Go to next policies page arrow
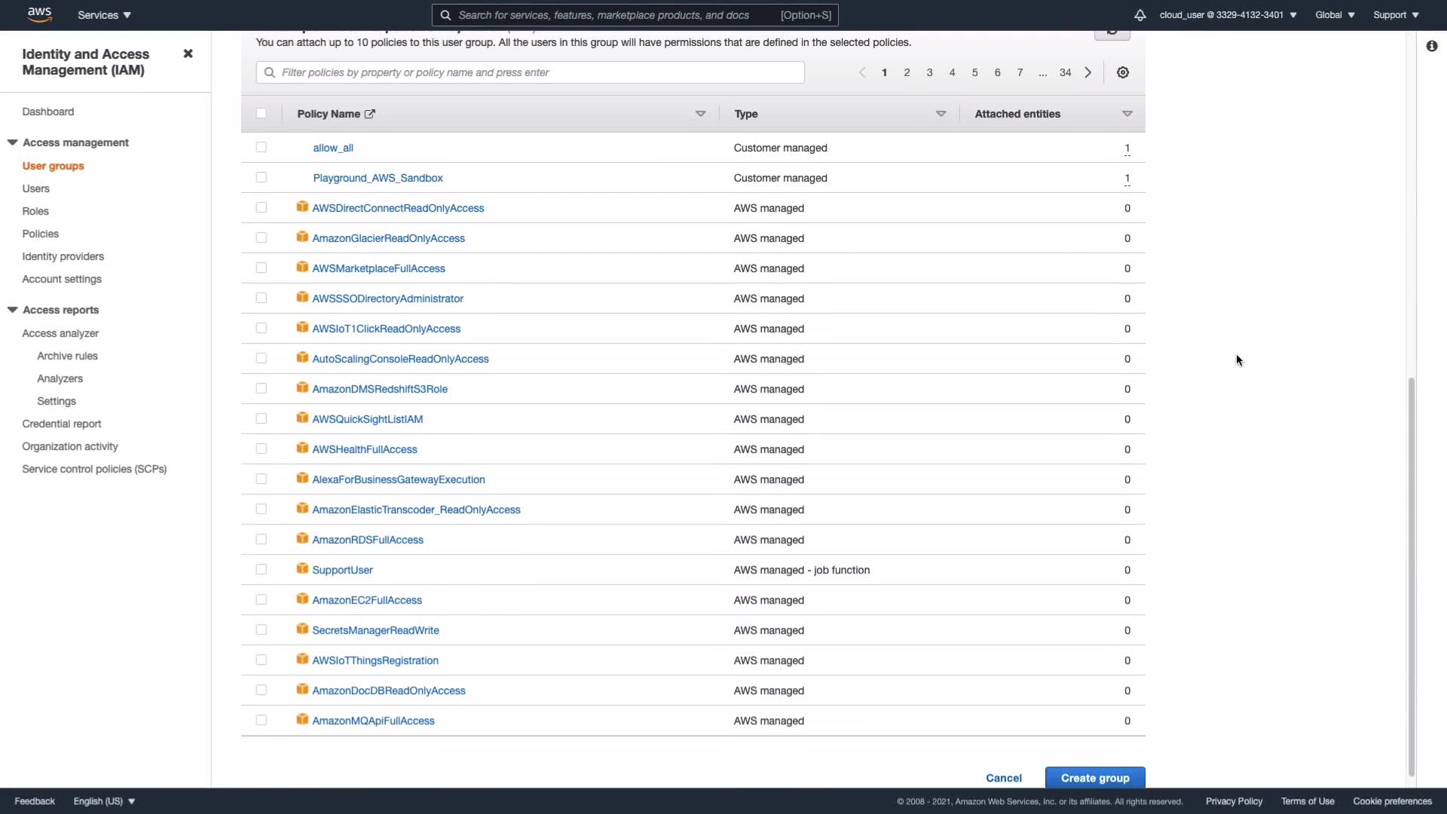 coord(1088,72)
